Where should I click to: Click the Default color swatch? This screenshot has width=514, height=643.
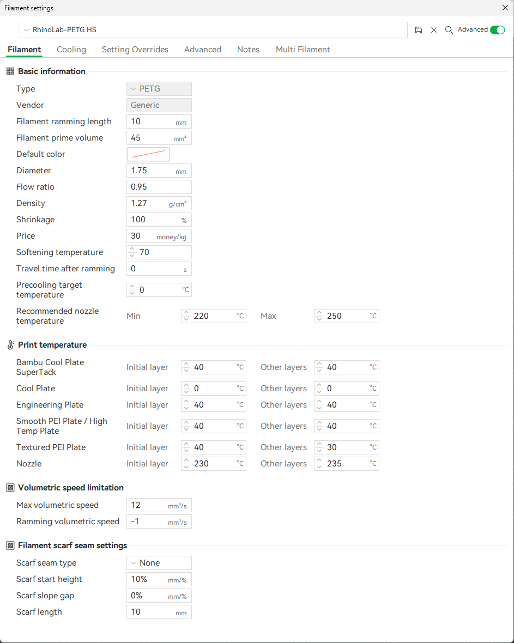pyautogui.click(x=148, y=154)
